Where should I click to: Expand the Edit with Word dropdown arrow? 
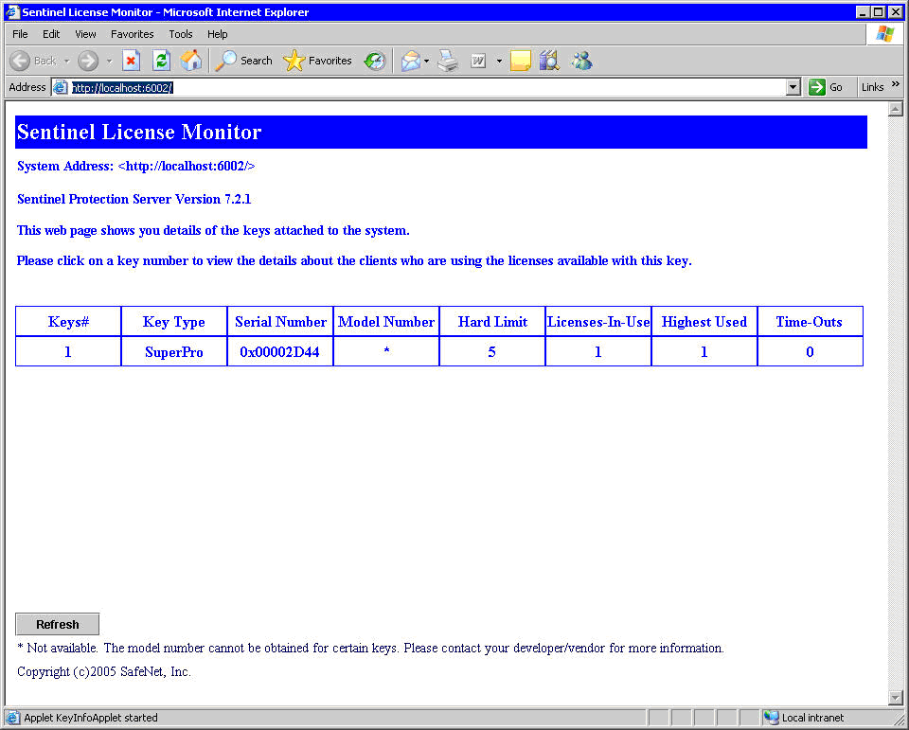pos(499,61)
